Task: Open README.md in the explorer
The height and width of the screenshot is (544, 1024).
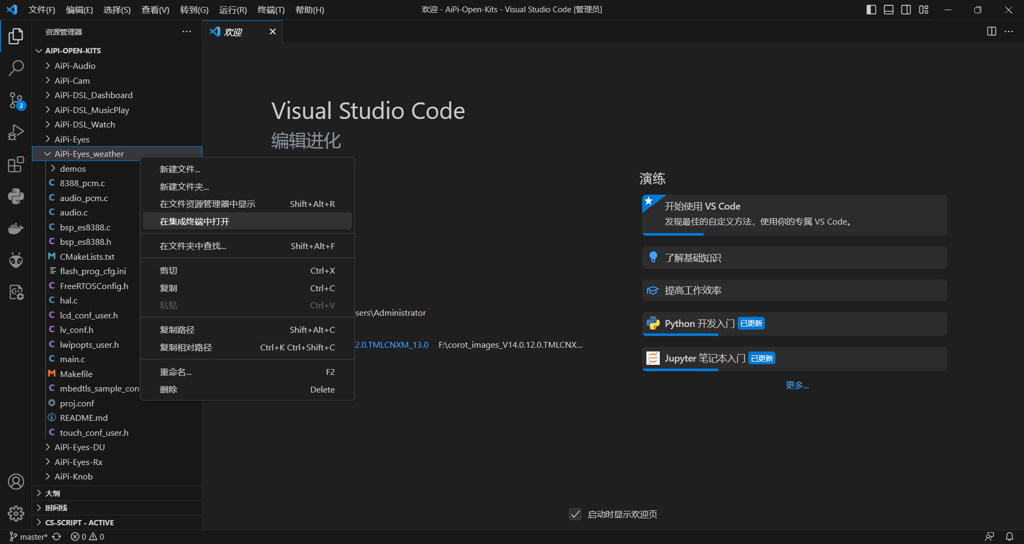Action: [84, 418]
